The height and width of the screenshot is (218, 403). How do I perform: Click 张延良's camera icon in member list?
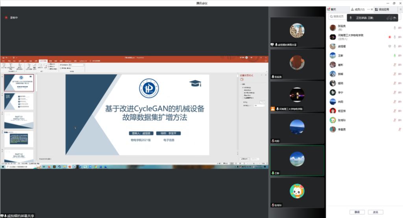(x=400, y=28)
